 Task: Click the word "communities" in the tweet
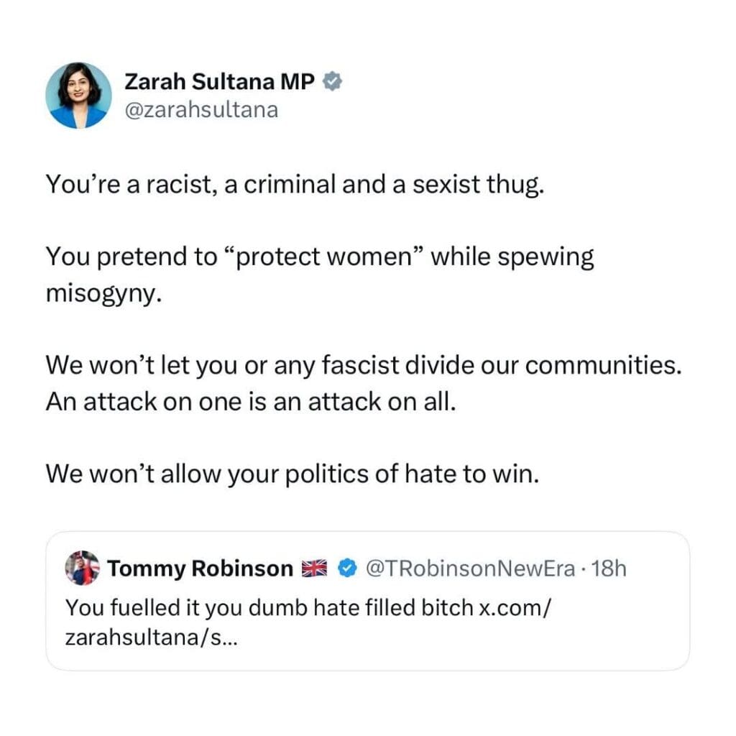click(604, 365)
